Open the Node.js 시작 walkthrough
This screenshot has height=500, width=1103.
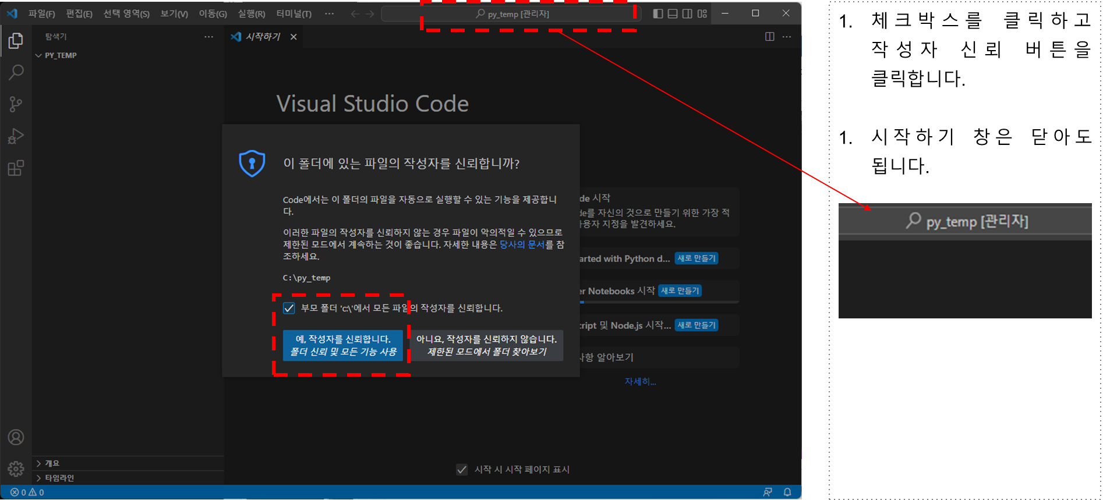pos(658,325)
